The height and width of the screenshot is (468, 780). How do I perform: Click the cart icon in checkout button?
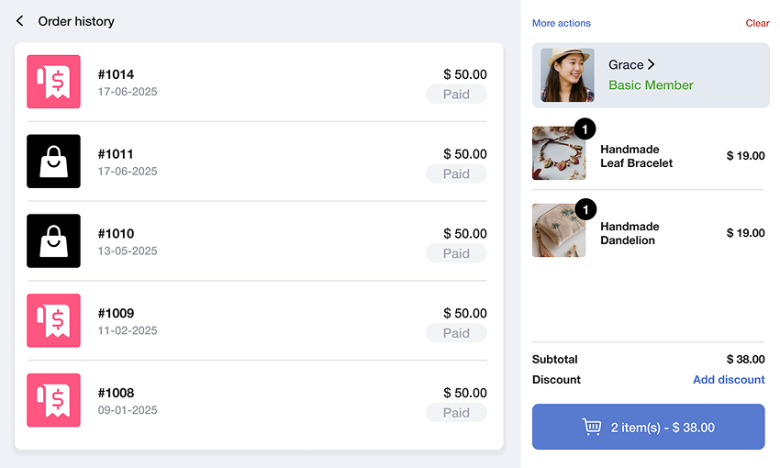coord(592,427)
